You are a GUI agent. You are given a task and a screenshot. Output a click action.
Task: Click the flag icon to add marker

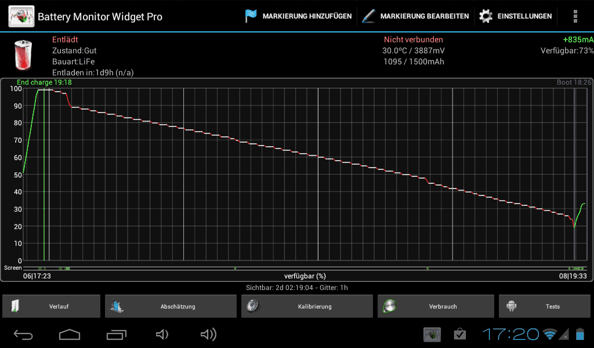tap(251, 16)
